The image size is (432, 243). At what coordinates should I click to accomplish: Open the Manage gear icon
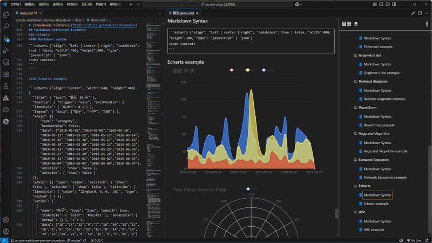click(6, 232)
